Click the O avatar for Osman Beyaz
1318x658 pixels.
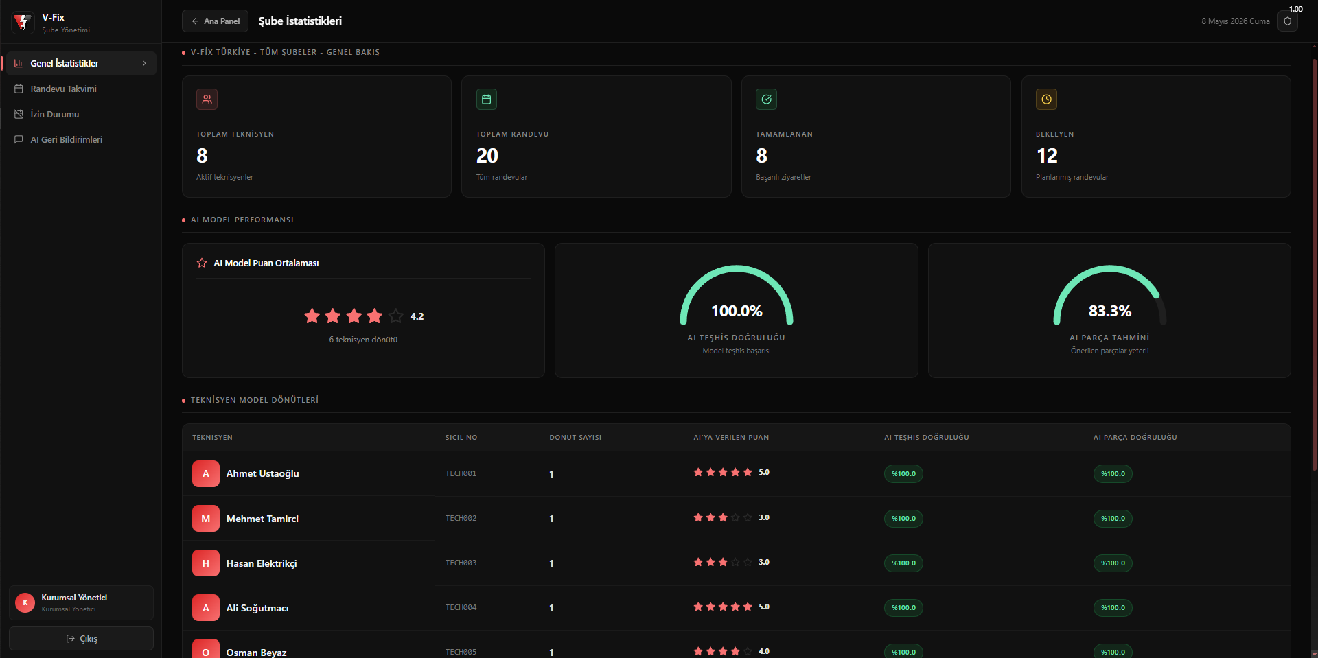[x=206, y=650]
